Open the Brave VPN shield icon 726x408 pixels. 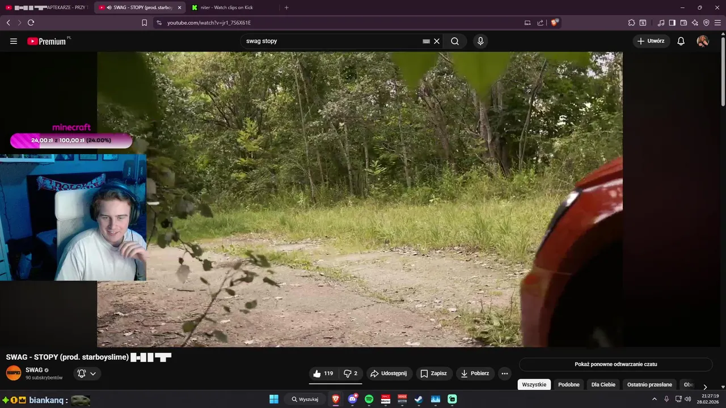pyautogui.click(x=706, y=23)
